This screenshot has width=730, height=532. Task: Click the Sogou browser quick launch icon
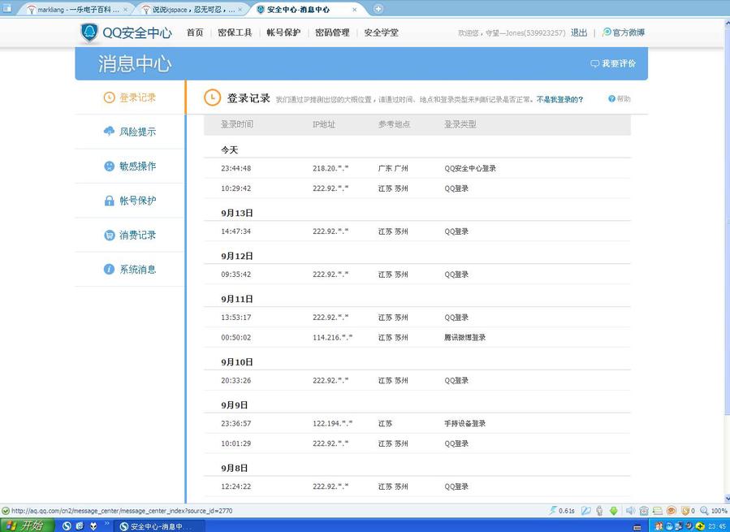click(x=67, y=526)
